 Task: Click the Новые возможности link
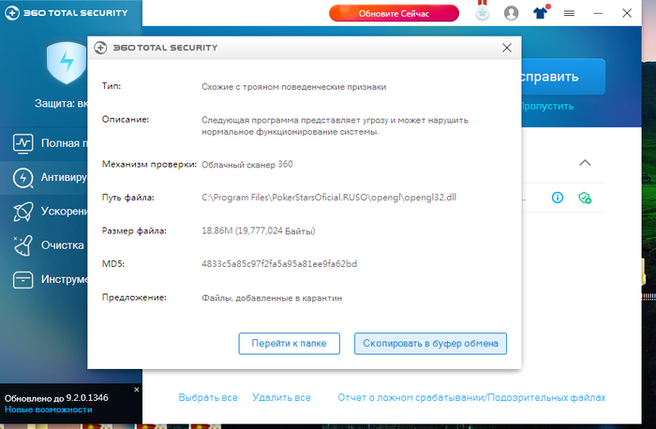click(49, 409)
